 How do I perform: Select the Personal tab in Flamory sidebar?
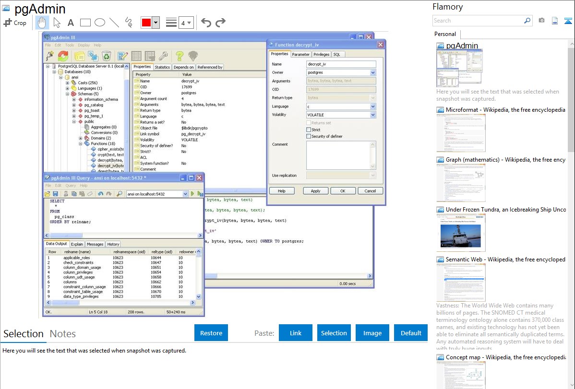[x=445, y=34]
